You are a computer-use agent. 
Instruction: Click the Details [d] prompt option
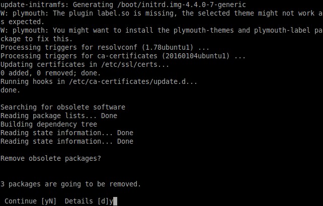tap(85, 201)
